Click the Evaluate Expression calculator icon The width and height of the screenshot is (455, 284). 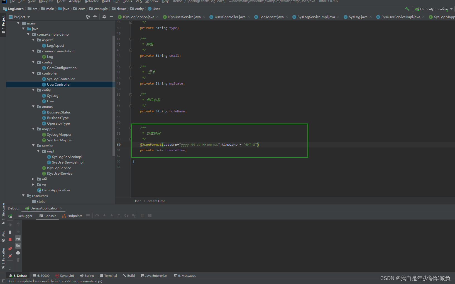(143, 216)
